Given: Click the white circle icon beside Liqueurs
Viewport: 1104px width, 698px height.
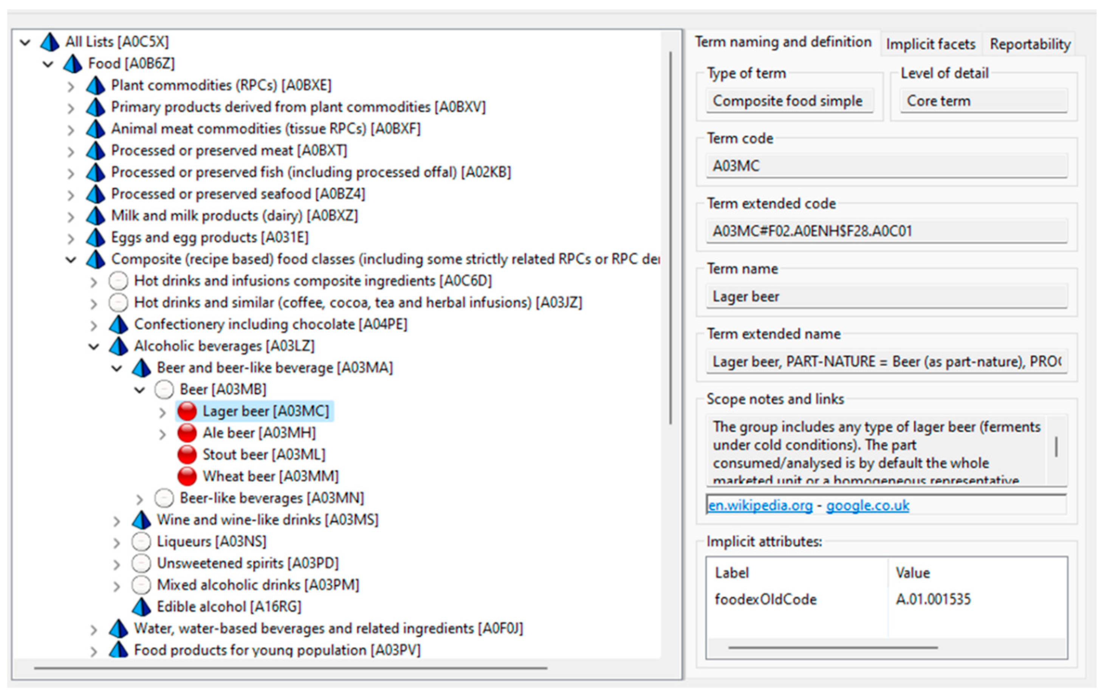Looking at the screenshot, I should (141, 542).
